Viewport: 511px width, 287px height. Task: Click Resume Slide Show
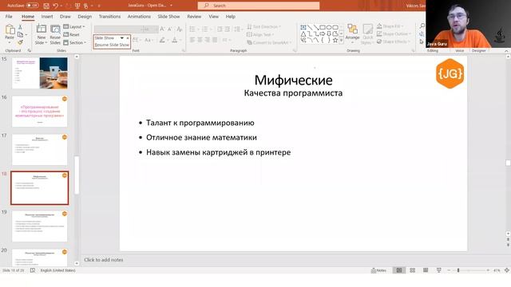[x=112, y=45]
